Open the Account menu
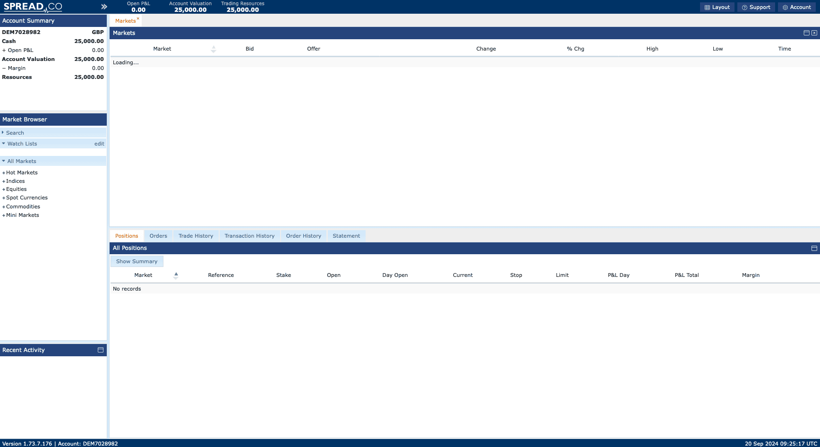 point(797,7)
